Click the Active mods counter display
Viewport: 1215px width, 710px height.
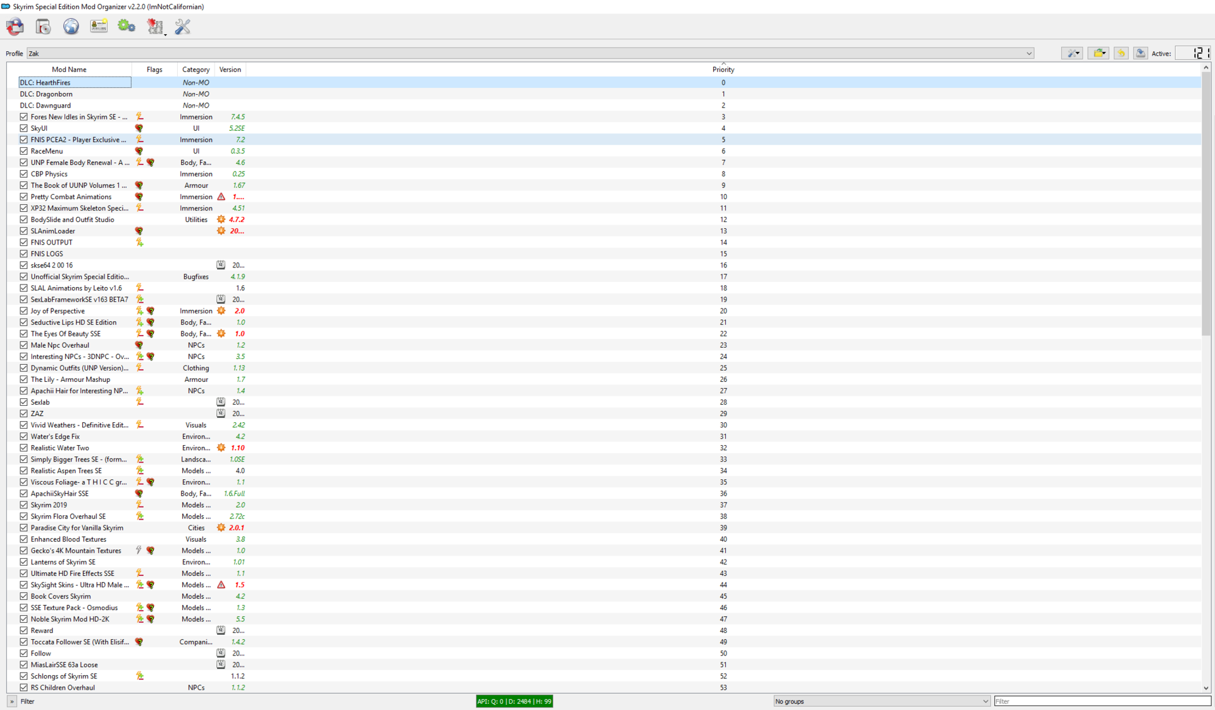coord(1192,53)
